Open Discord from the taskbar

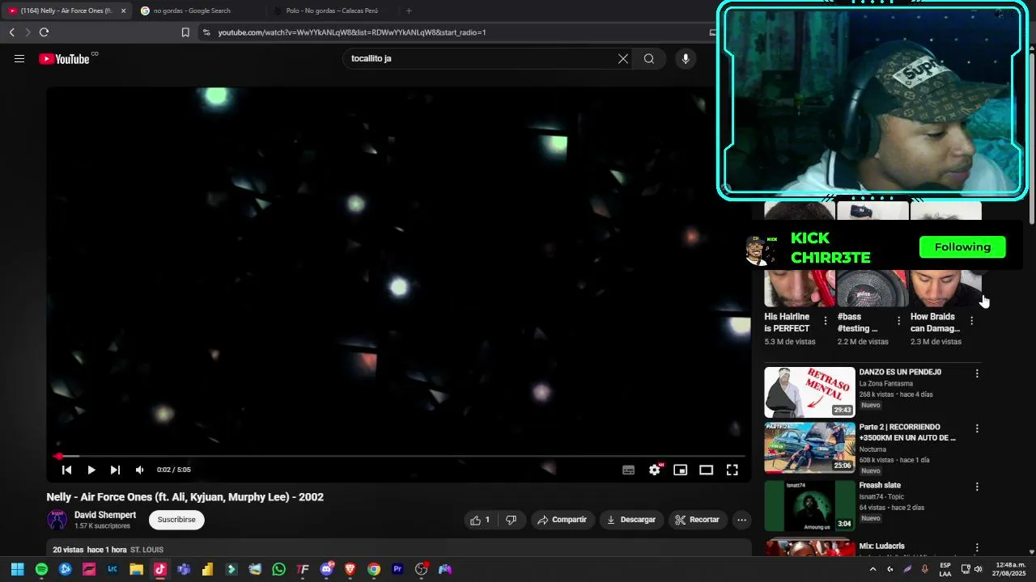click(327, 569)
